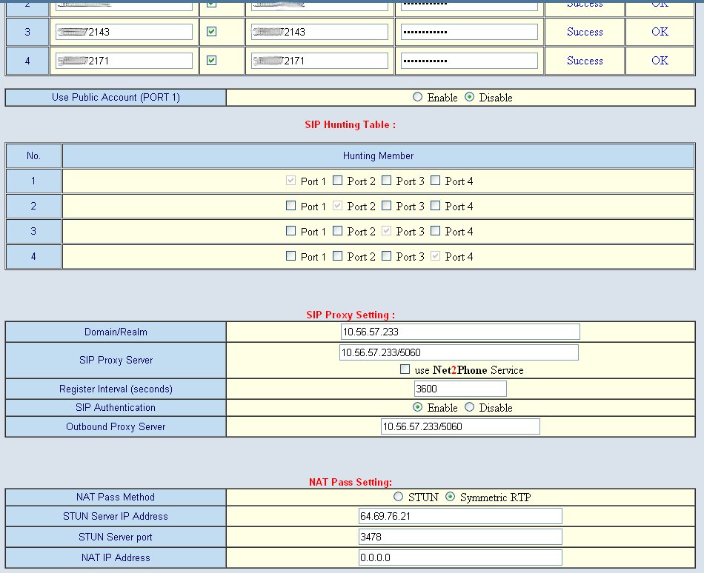
Task: Select Symmetric RTP NAT pass method
Action: click(450, 497)
